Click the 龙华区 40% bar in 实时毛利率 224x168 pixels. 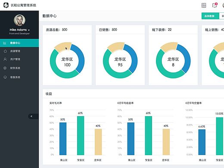coord(98,142)
